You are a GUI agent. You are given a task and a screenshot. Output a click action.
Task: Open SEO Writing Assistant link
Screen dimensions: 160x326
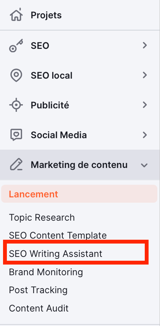[x=56, y=253]
